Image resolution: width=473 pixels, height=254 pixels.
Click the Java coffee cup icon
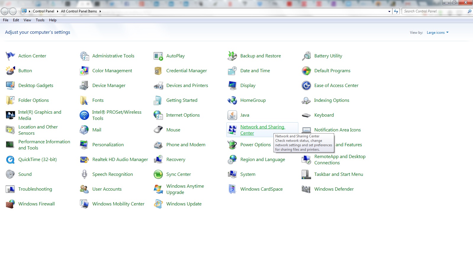(x=232, y=115)
